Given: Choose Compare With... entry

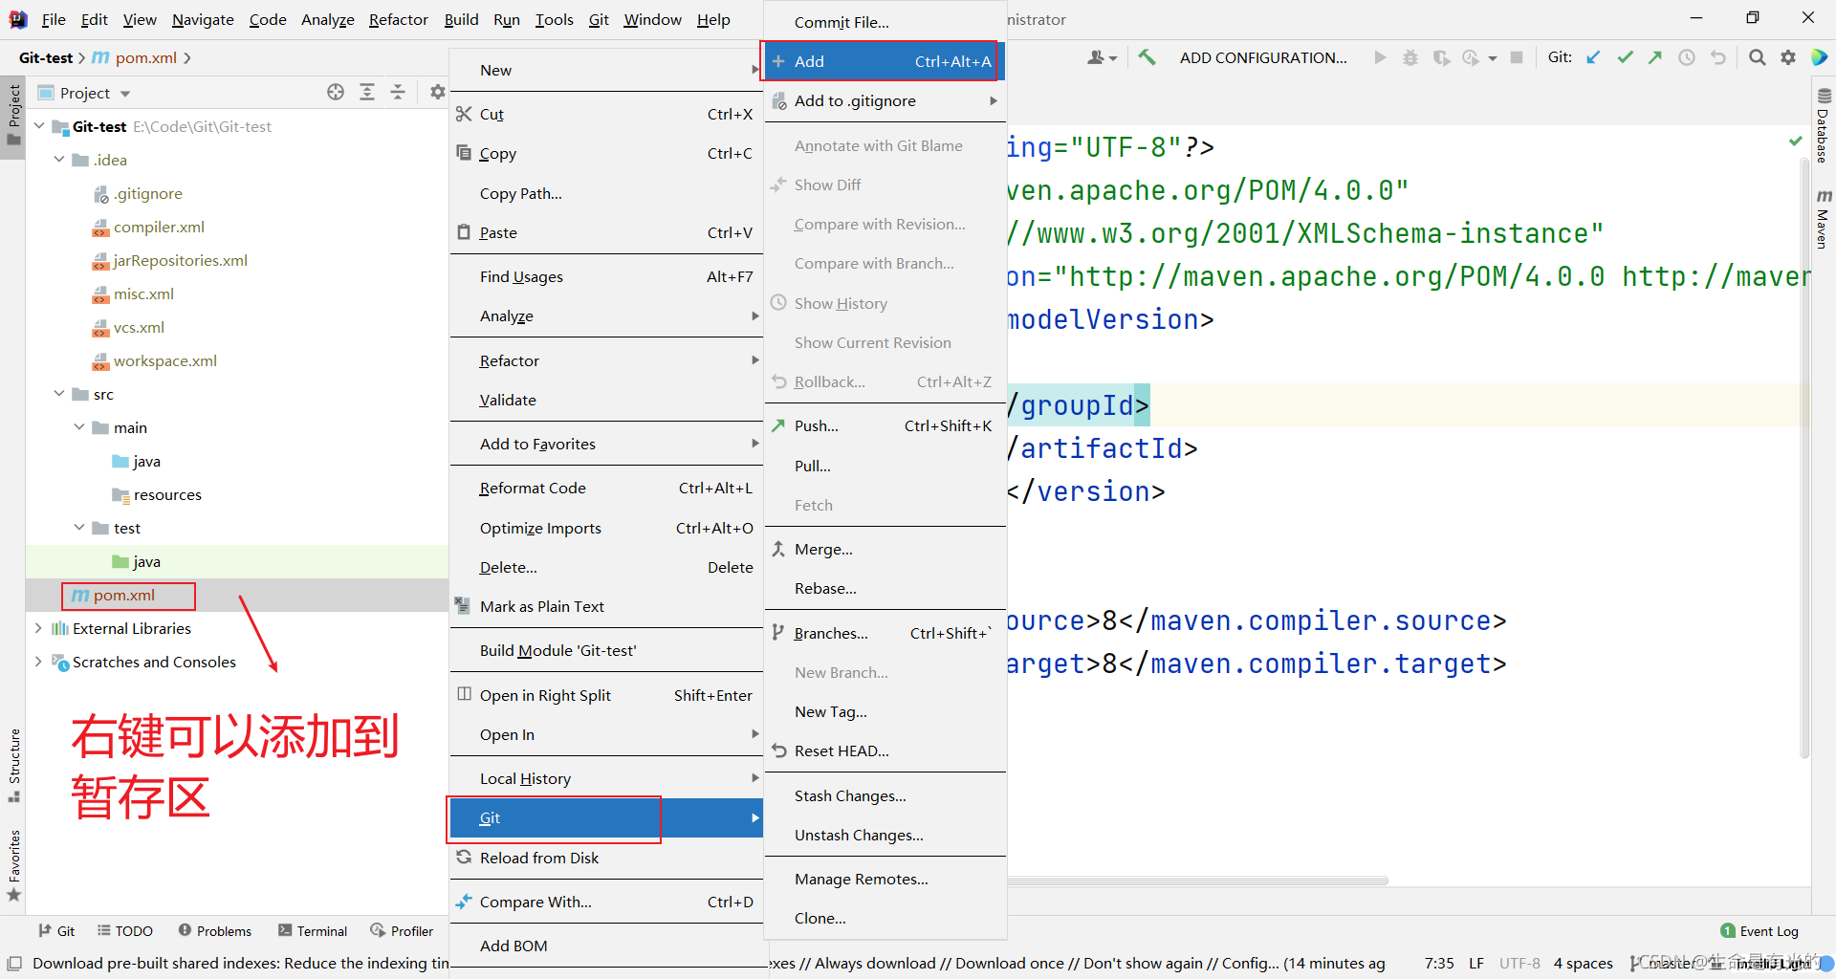Looking at the screenshot, I should click(606, 902).
